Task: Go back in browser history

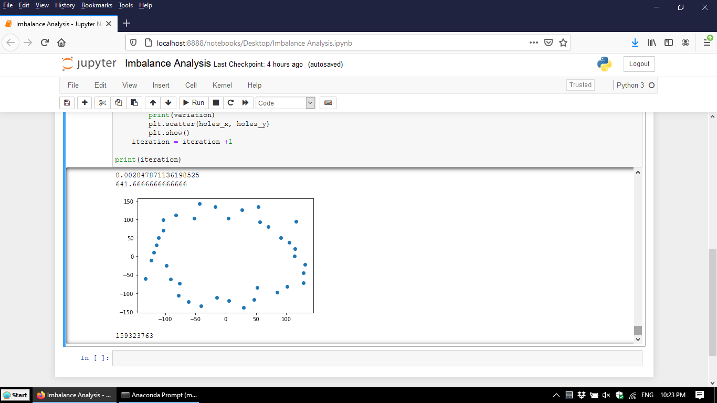Action: pos(12,43)
